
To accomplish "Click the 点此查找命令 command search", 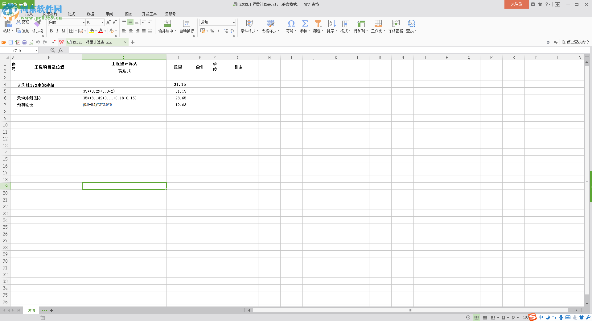I will (575, 42).
